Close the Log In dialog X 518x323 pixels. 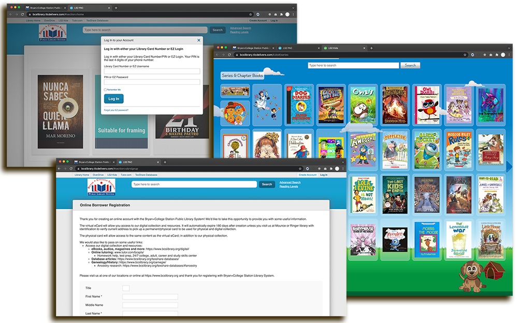point(198,40)
